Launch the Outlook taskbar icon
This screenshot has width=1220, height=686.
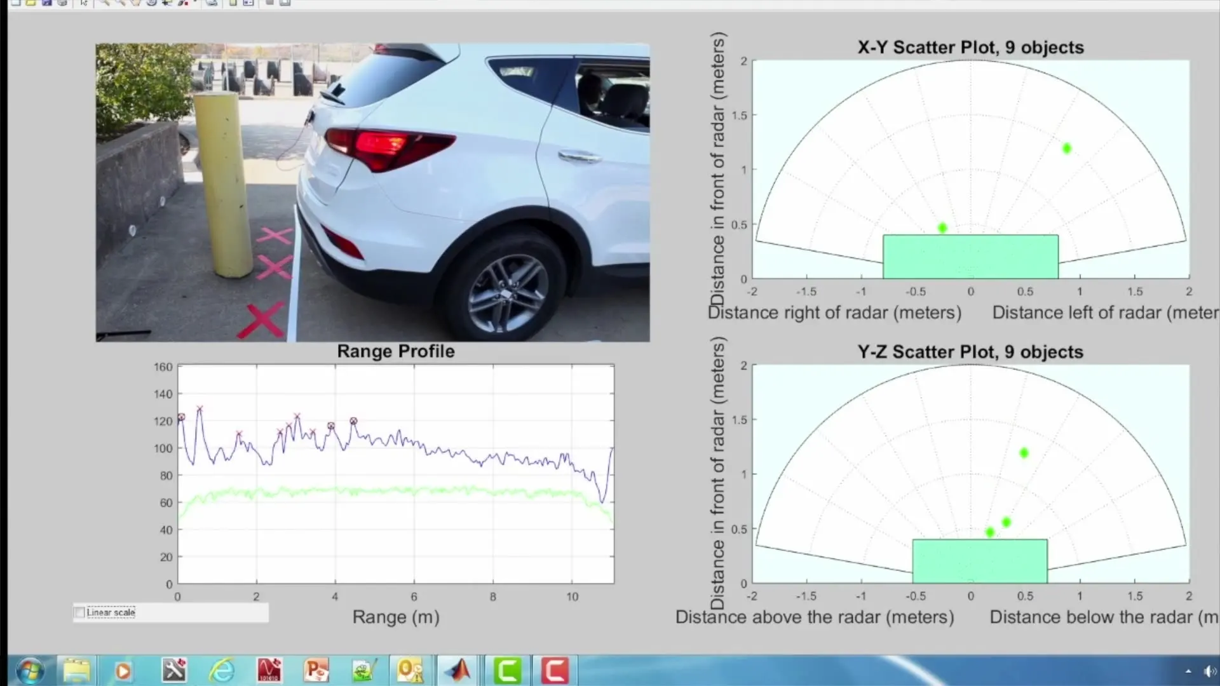pos(410,671)
